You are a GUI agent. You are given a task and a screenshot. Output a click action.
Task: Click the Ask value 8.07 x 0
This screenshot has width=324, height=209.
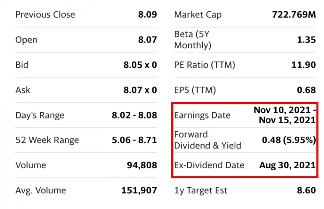[140, 90]
